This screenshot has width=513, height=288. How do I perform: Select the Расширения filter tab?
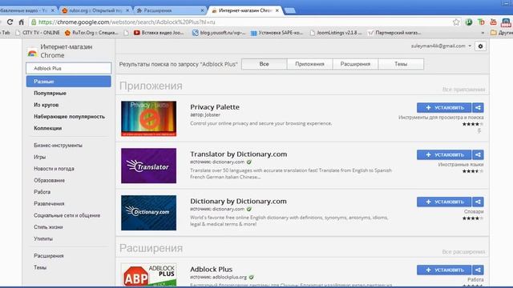(355, 64)
